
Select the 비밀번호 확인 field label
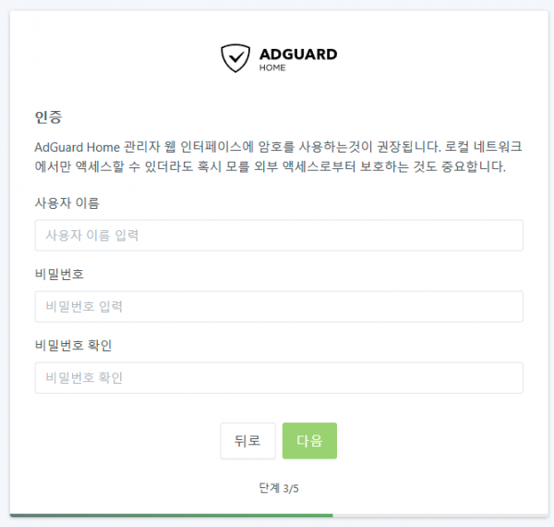tap(79, 345)
